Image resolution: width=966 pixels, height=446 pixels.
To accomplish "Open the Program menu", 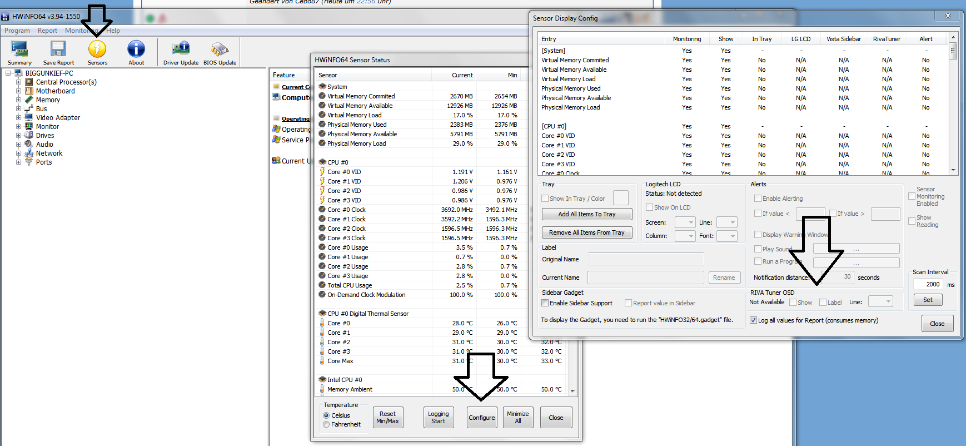I will point(17,31).
